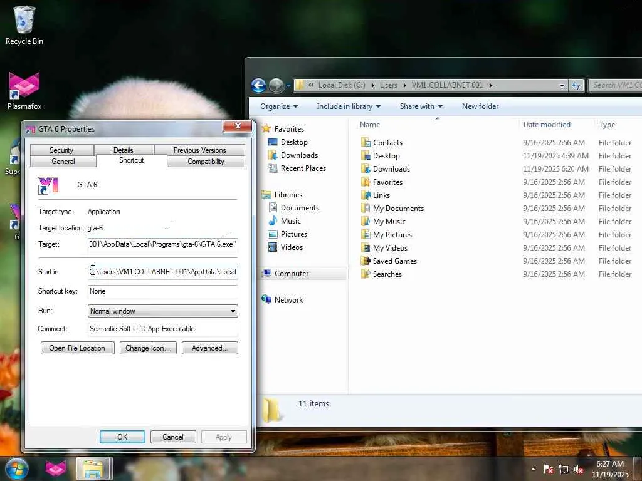Open Plasmafox from the taskbar
Image resolution: width=642 pixels, height=481 pixels.
pos(56,468)
